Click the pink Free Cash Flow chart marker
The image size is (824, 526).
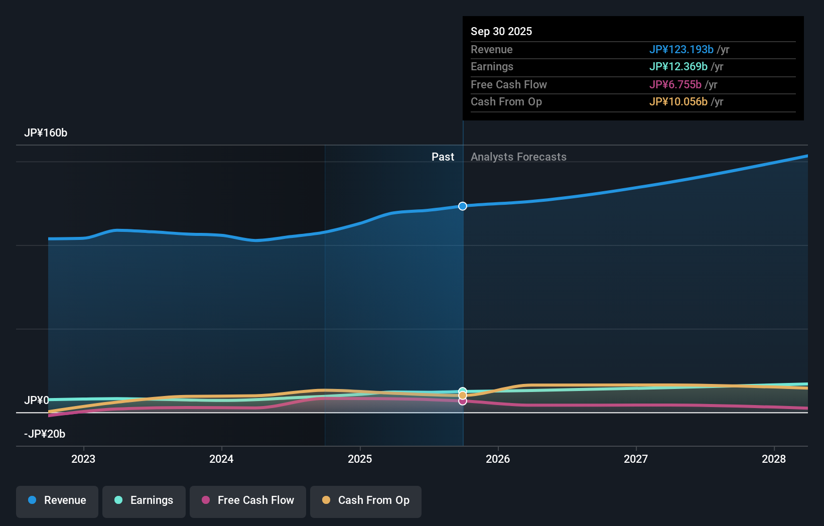tap(462, 402)
